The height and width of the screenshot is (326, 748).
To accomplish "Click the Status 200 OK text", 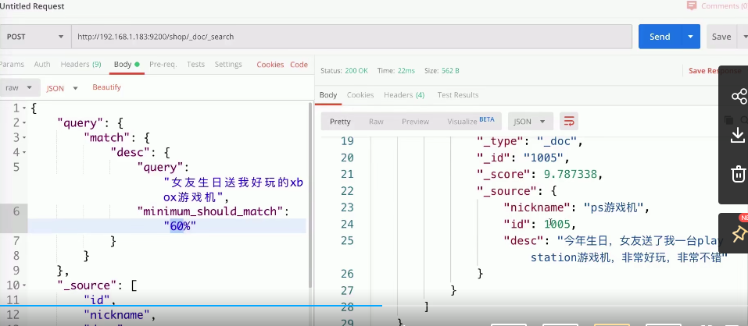I will tap(344, 70).
